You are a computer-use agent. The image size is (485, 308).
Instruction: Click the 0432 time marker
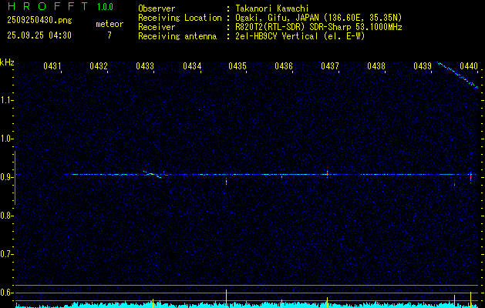99,65
